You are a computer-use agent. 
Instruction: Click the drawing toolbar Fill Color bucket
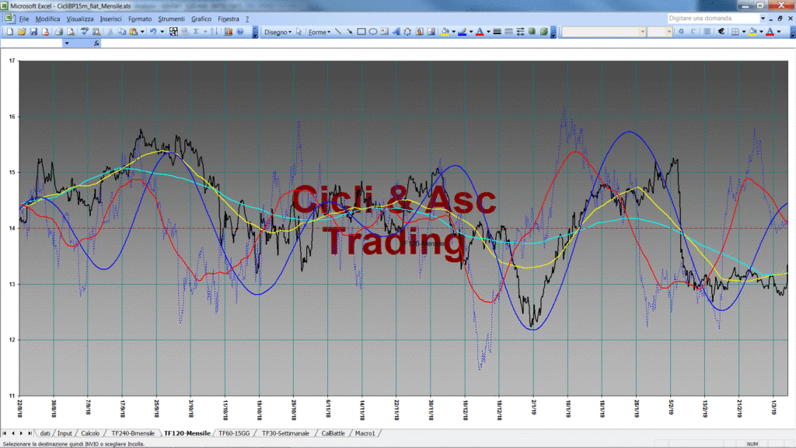click(x=445, y=31)
